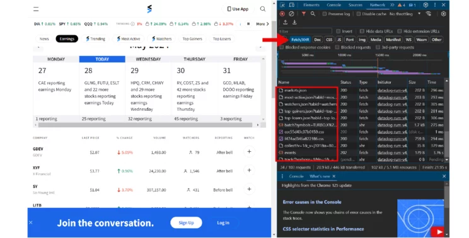Screen dimensions: 469x238
Task: Open the No throttling dropdown
Action: (405, 14)
